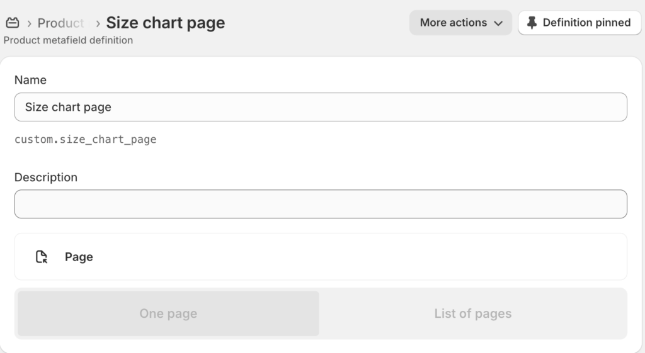Open the More actions dropdown
Image resolution: width=645 pixels, height=353 pixels.
460,23
